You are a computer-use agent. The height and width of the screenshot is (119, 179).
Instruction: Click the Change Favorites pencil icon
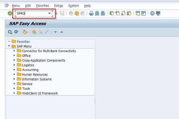47,32
